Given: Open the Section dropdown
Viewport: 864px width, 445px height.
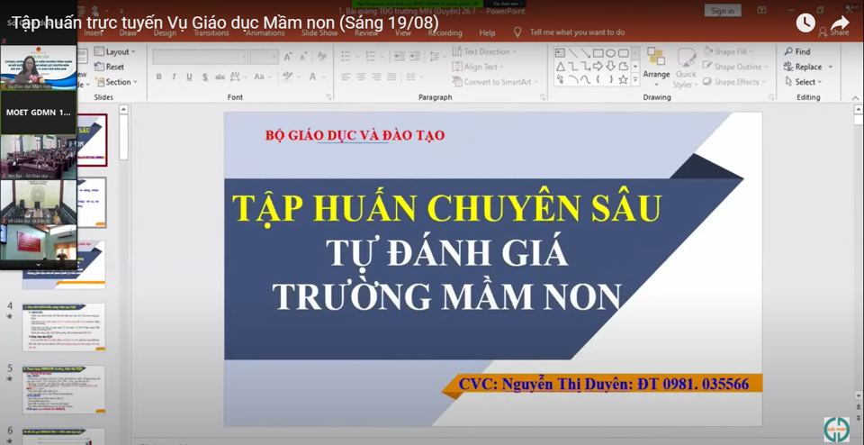Looking at the screenshot, I should [118, 82].
